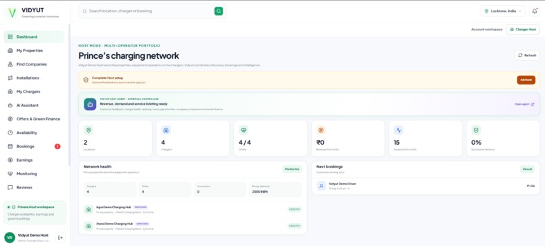
Task: Click the My Chargers sidebar icon
Action: [10, 92]
